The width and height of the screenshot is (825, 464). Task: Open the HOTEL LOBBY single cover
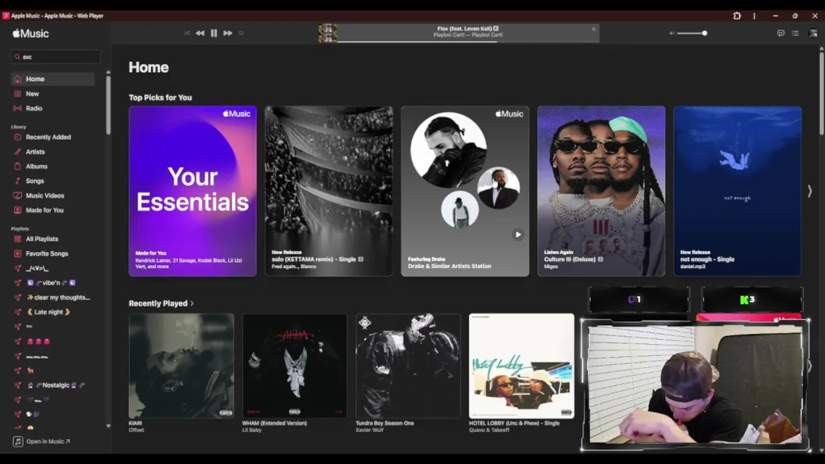click(x=521, y=366)
